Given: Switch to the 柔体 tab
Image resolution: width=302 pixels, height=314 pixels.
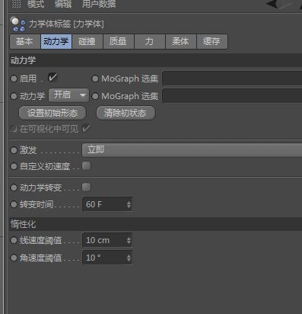Looking at the screenshot, I should pos(180,41).
